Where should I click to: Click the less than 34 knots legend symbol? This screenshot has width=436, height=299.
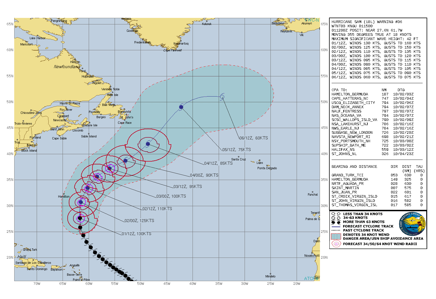coord(336,214)
